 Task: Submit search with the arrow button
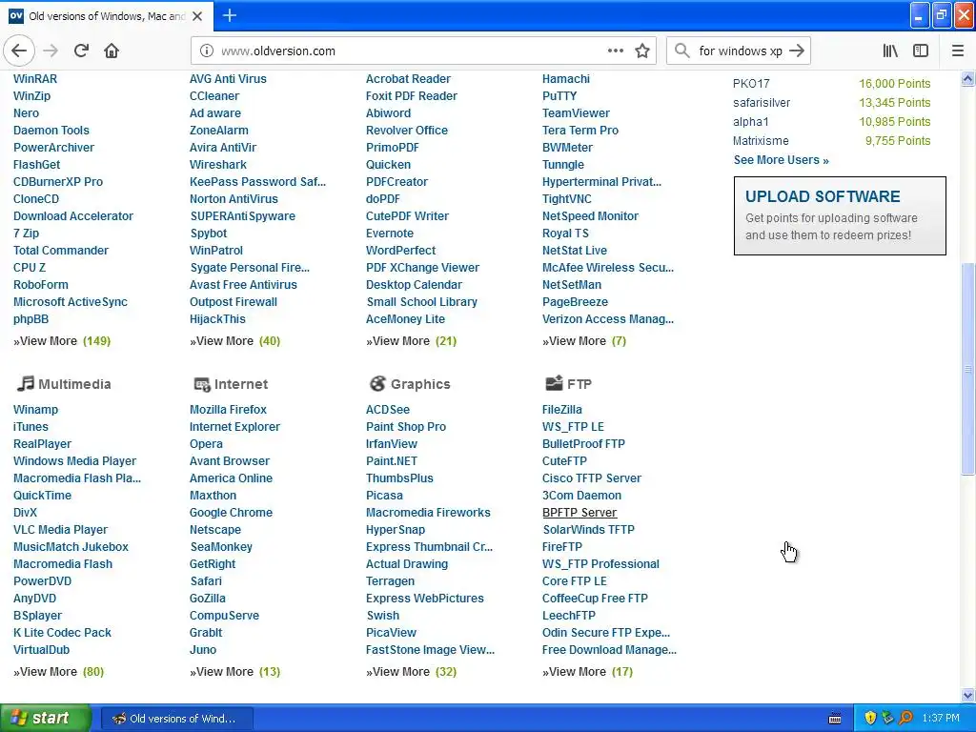(x=797, y=51)
